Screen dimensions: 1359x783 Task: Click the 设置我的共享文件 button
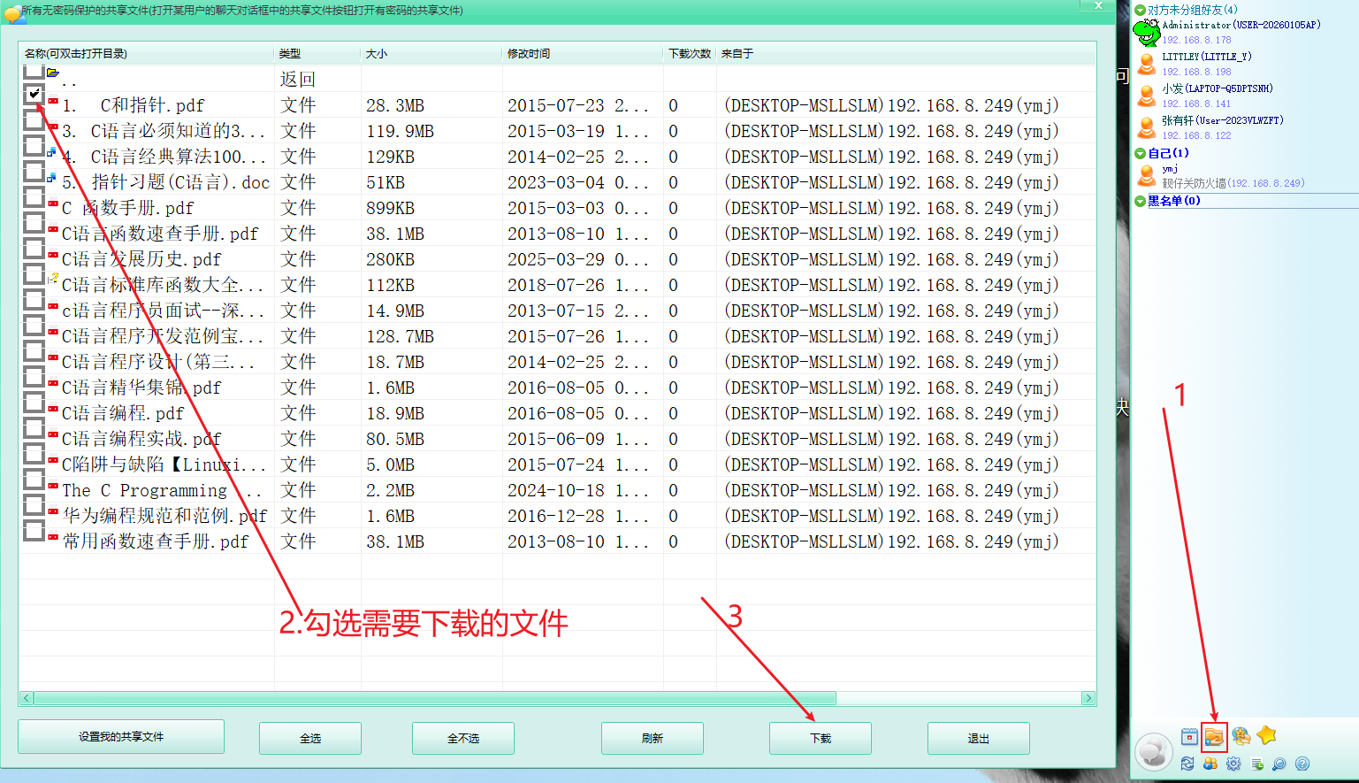121,736
